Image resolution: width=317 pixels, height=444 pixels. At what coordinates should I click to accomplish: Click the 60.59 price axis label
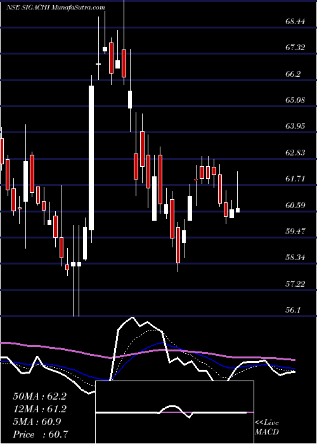click(x=295, y=205)
